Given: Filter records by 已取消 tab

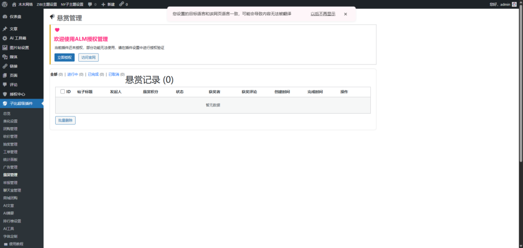Looking at the screenshot, I should coord(114,75).
